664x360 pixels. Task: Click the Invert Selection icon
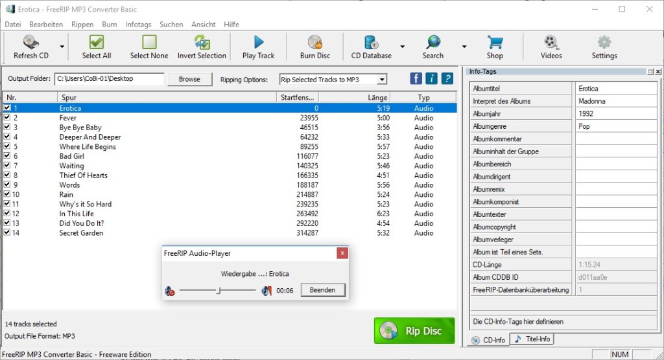click(202, 43)
